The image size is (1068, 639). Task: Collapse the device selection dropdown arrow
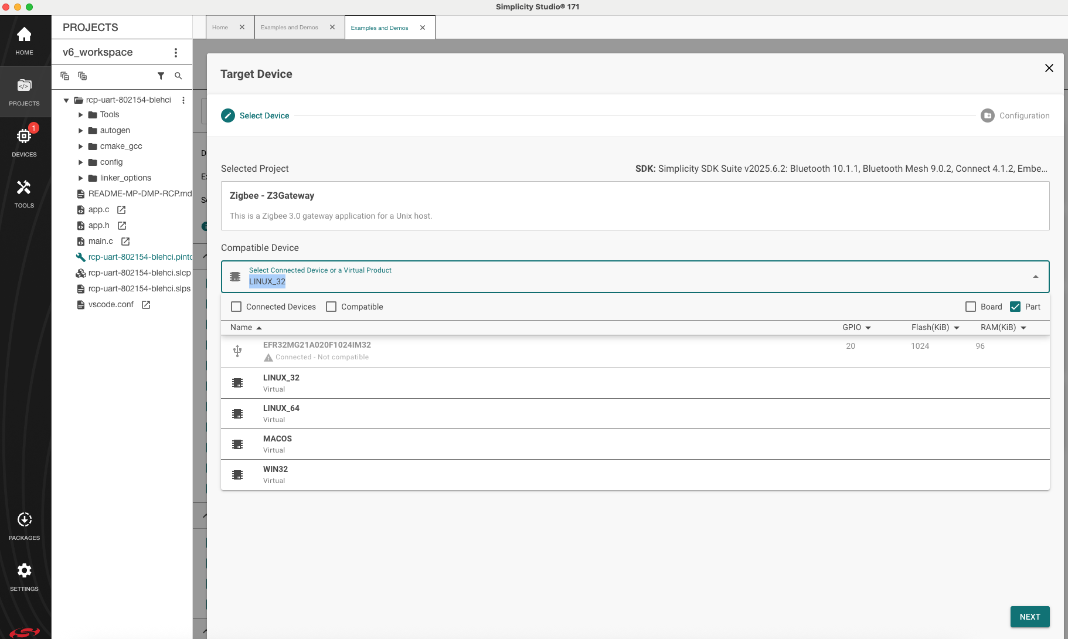pyautogui.click(x=1035, y=277)
